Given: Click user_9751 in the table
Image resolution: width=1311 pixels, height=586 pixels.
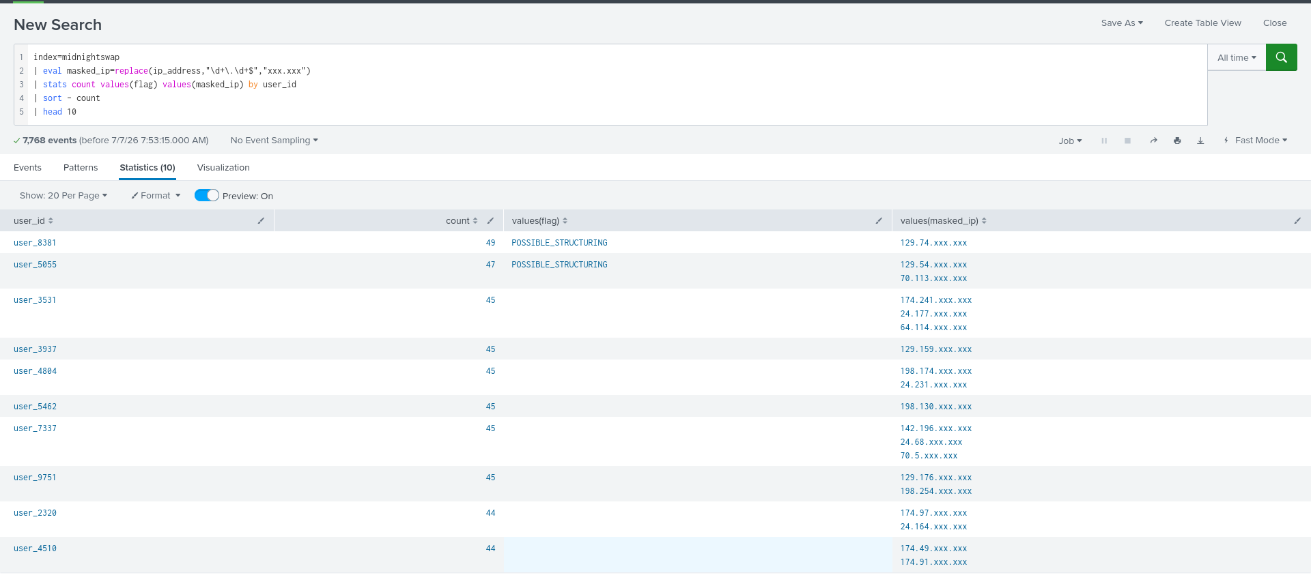Looking at the screenshot, I should click(x=35, y=478).
